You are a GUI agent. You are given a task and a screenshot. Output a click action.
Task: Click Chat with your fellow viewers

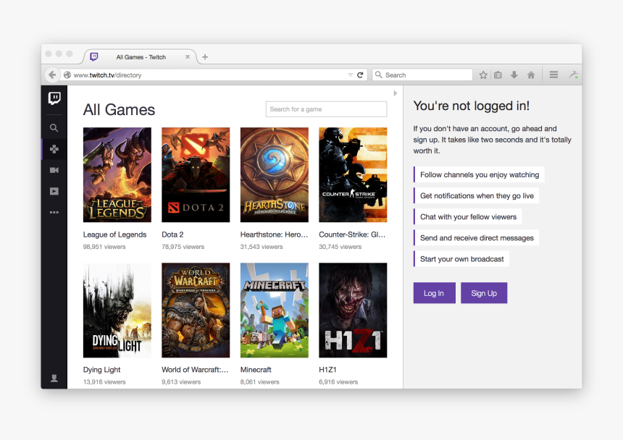(468, 216)
